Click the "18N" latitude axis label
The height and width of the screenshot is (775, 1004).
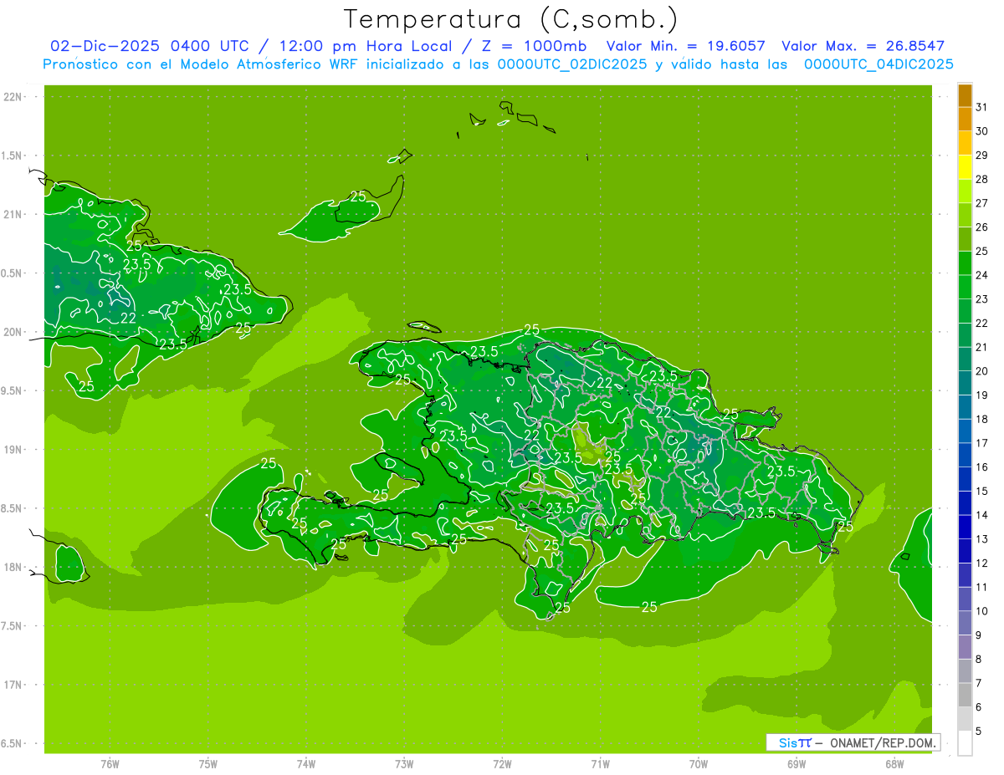tap(13, 567)
